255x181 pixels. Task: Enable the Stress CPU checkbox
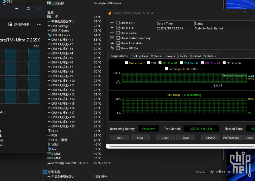[118, 23]
